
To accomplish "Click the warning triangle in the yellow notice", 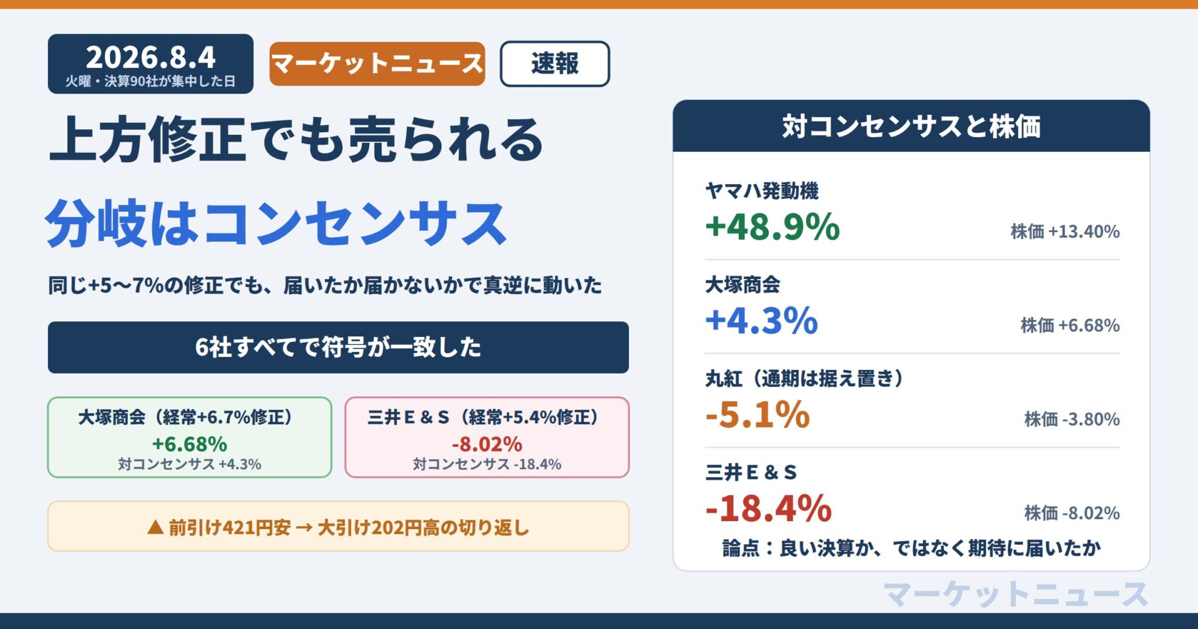I will 155,528.
